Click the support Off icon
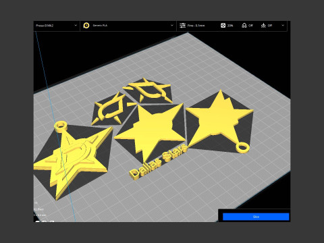This screenshot has height=243, width=324. tap(244, 26)
